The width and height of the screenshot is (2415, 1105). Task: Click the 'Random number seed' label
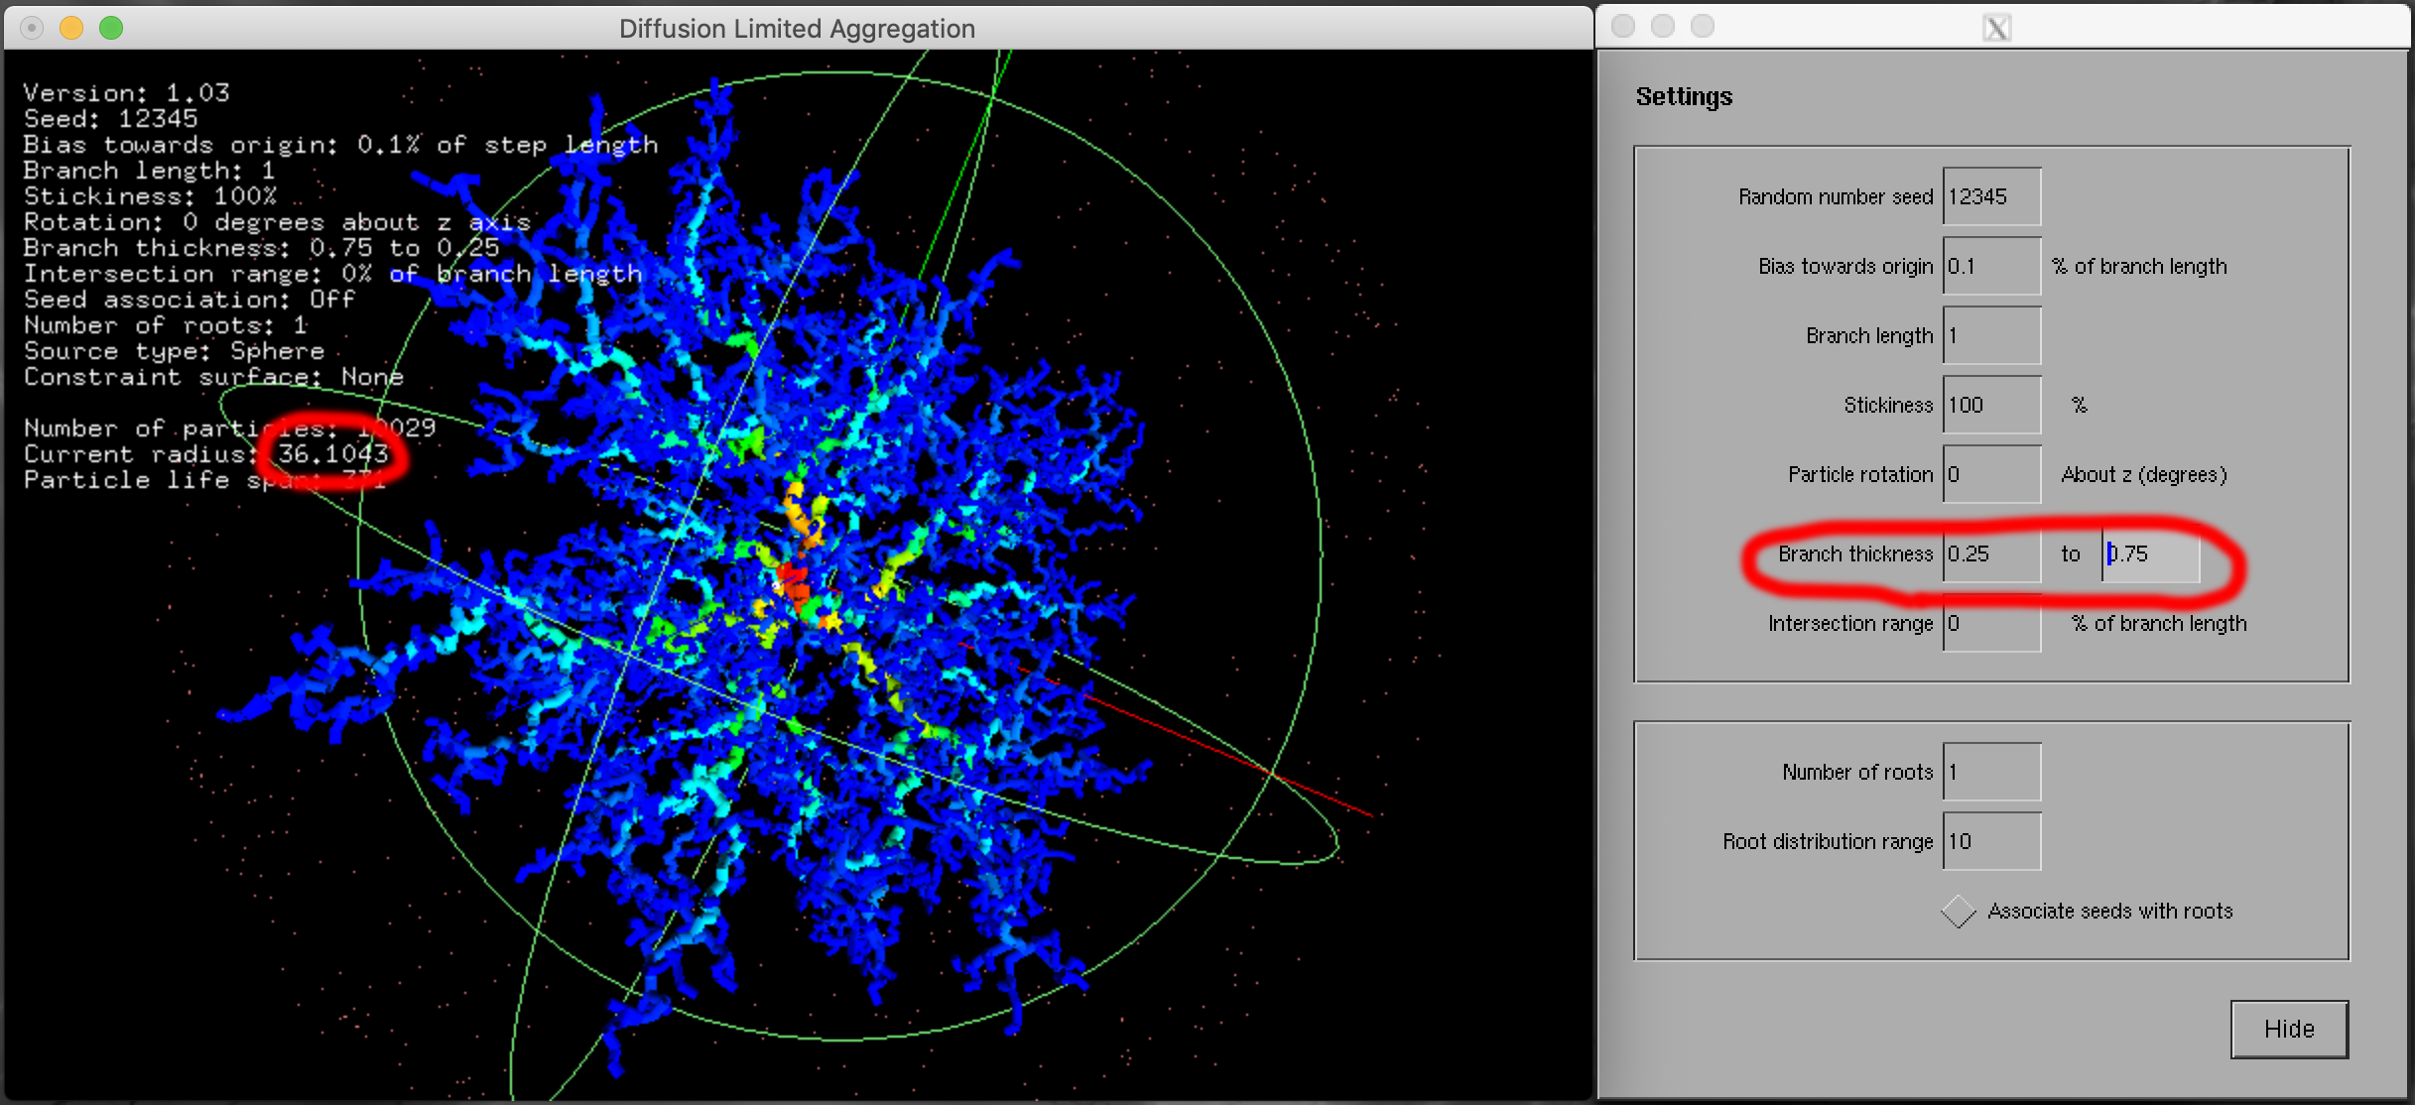pos(1836,196)
